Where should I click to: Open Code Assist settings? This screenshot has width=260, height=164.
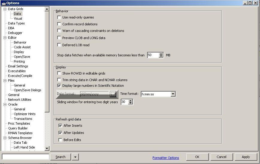tap(22, 47)
